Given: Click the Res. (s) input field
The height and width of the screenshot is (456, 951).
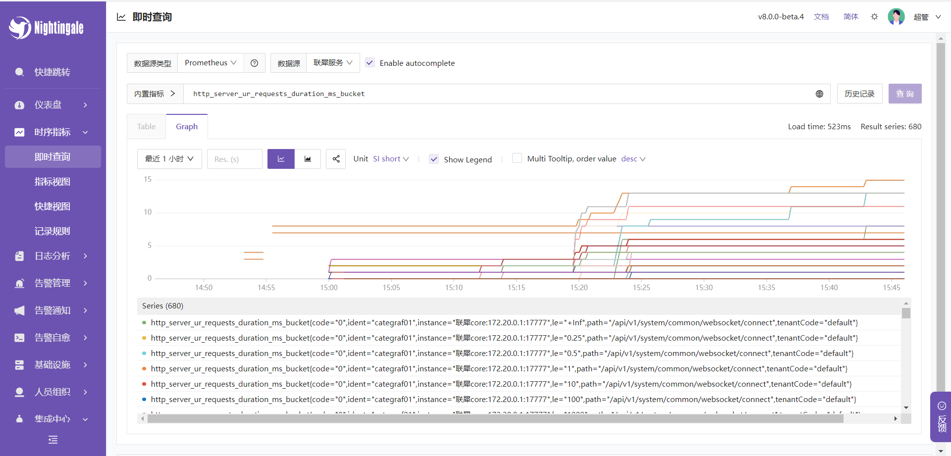Looking at the screenshot, I should [234, 159].
